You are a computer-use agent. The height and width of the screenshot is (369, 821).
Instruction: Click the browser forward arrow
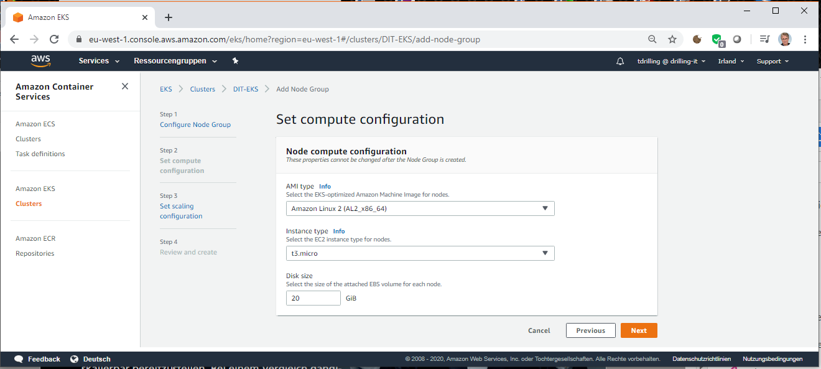pyautogui.click(x=34, y=39)
